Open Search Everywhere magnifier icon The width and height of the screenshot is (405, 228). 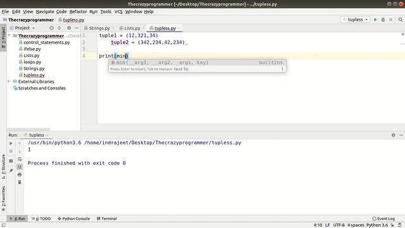point(401,20)
